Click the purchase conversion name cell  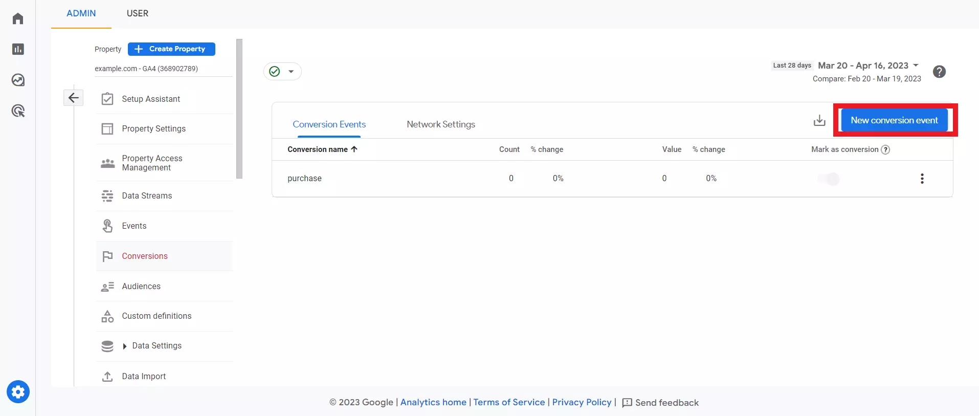tap(304, 179)
